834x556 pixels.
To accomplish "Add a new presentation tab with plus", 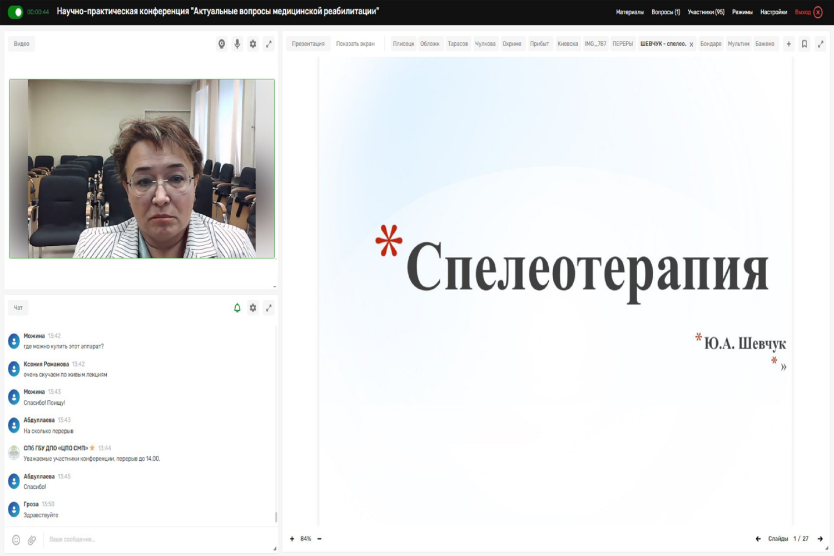I will coord(788,44).
